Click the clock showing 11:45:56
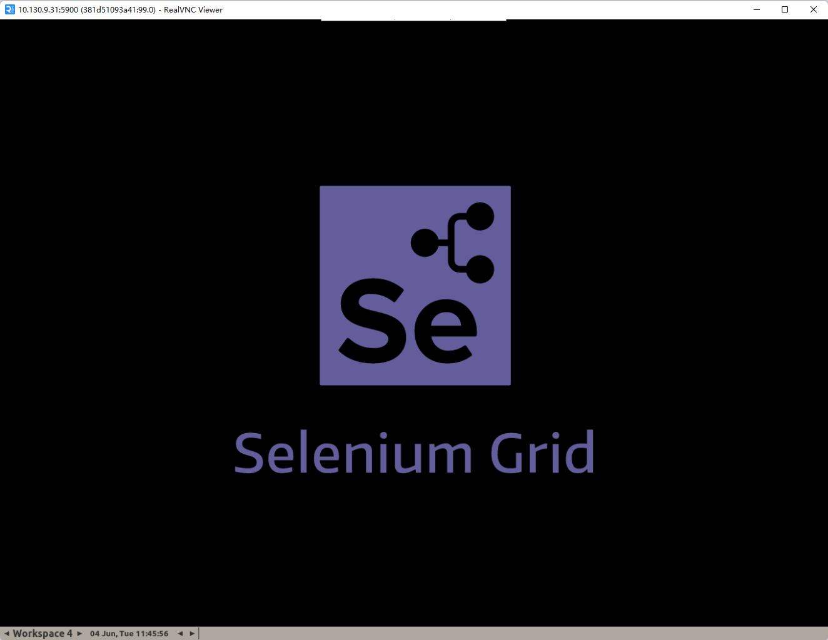 [x=152, y=632]
